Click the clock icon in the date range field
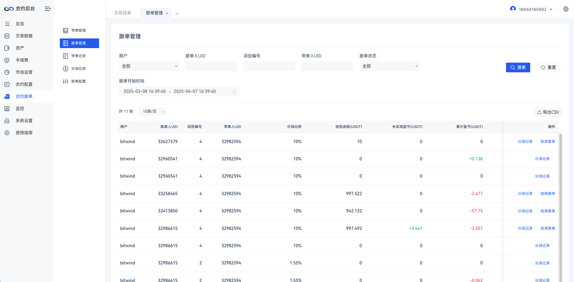 pyautogui.click(x=234, y=92)
